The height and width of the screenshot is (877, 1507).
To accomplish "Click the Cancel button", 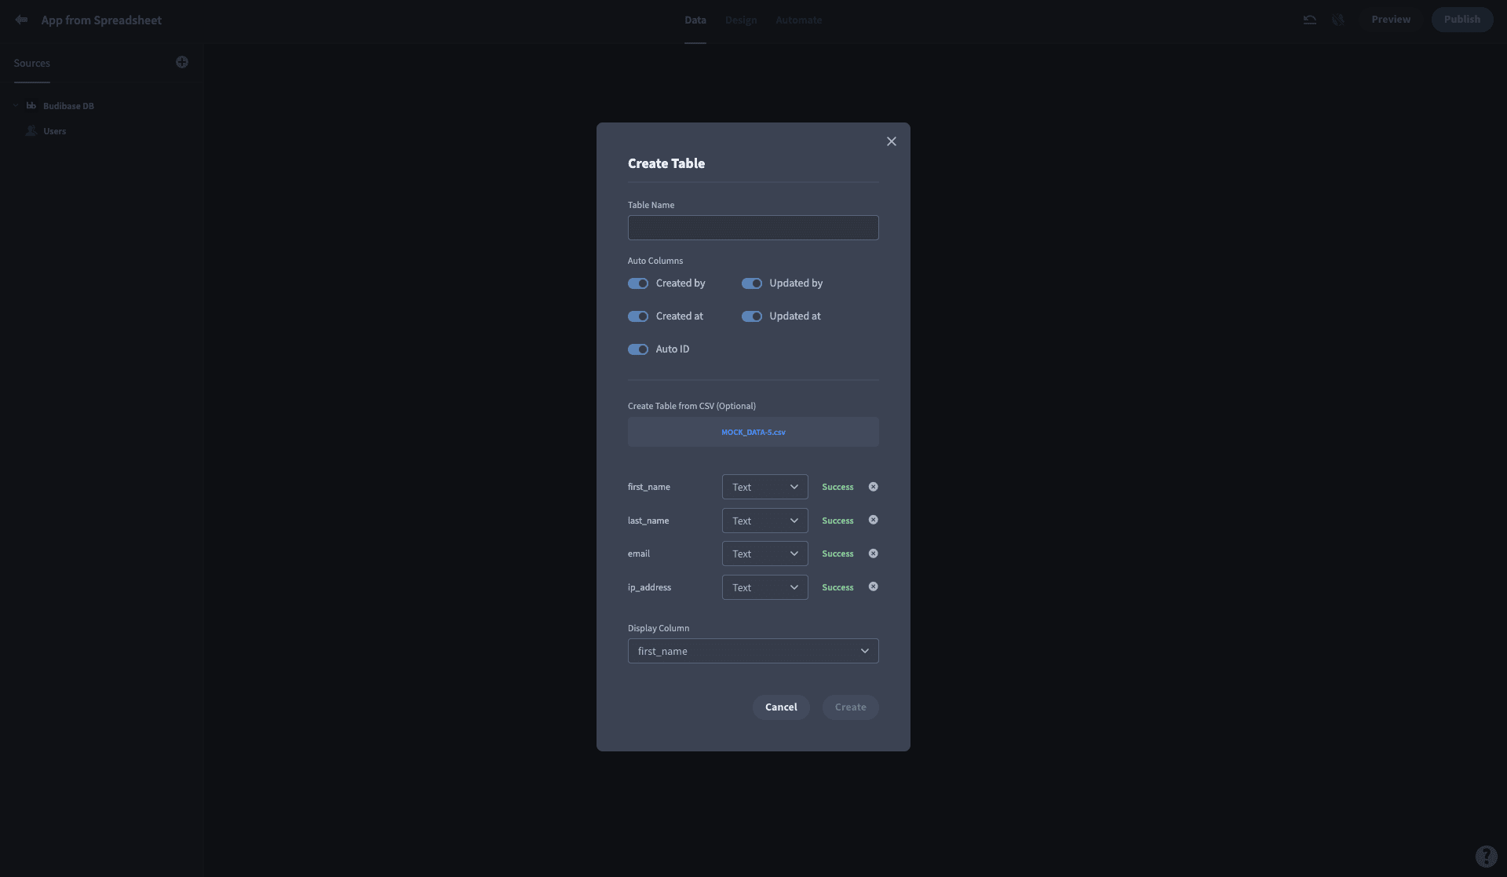I will pyautogui.click(x=781, y=707).
